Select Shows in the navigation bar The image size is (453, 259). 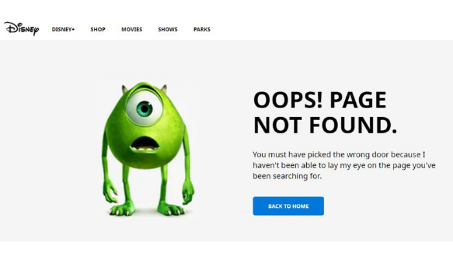[x=168, y=29]
